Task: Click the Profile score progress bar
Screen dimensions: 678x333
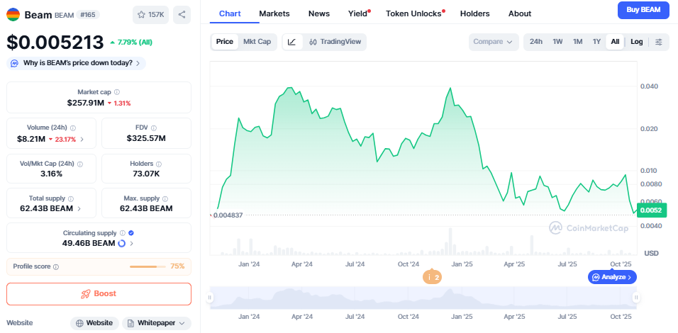Action: pyautogui.click(x=148, y=266)
